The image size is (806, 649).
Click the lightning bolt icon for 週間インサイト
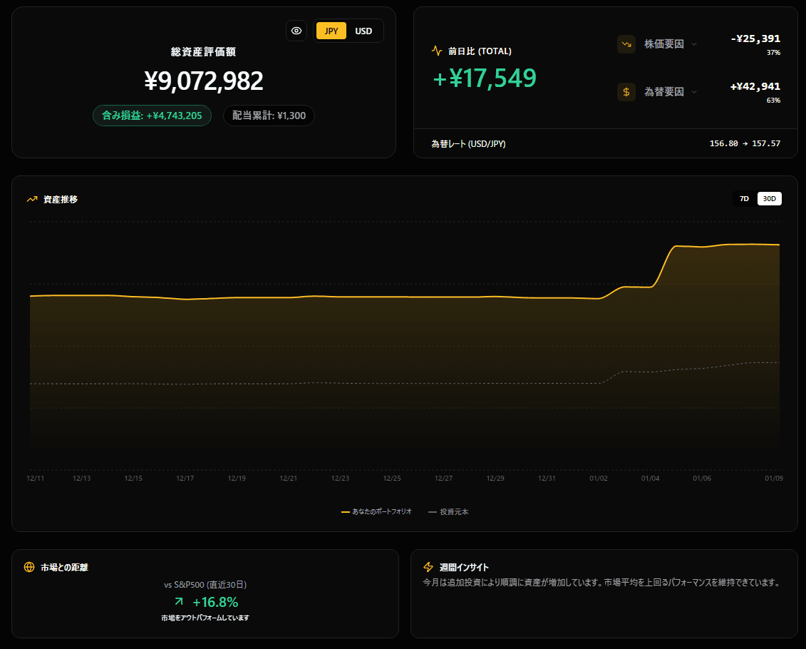(x=428, y=567)
